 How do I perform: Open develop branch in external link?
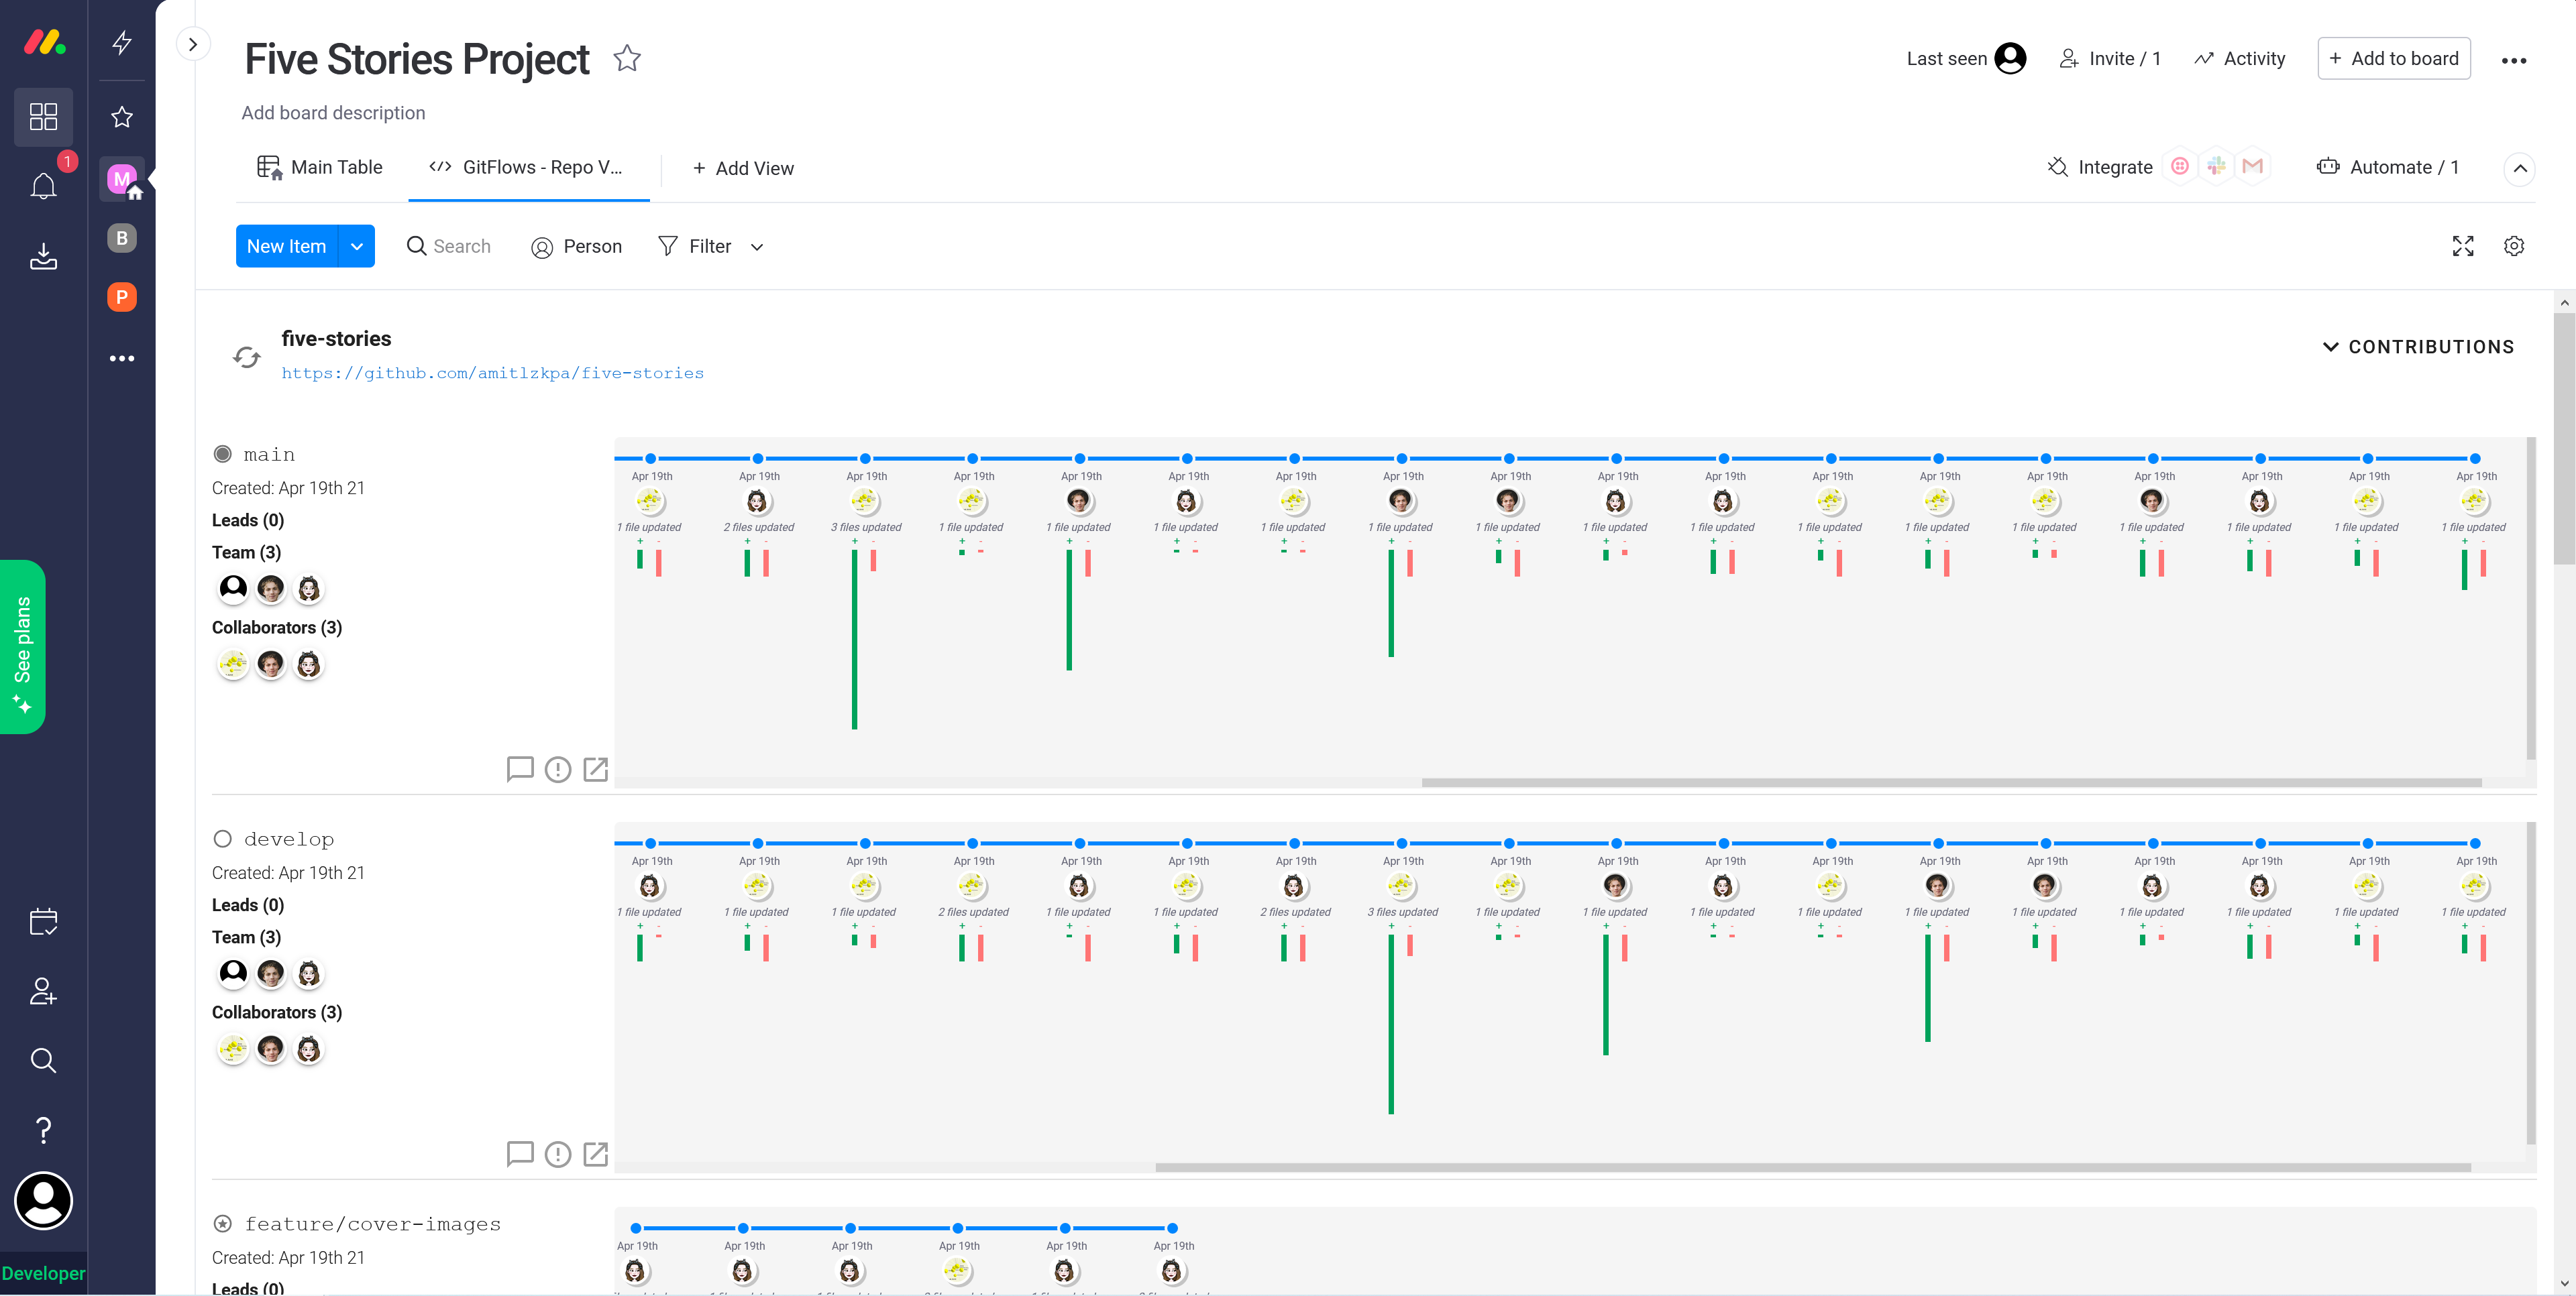point(596,1154)
